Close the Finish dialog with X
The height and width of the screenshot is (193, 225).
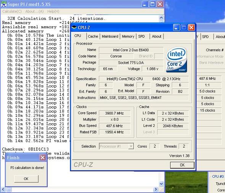click(43, 158)
